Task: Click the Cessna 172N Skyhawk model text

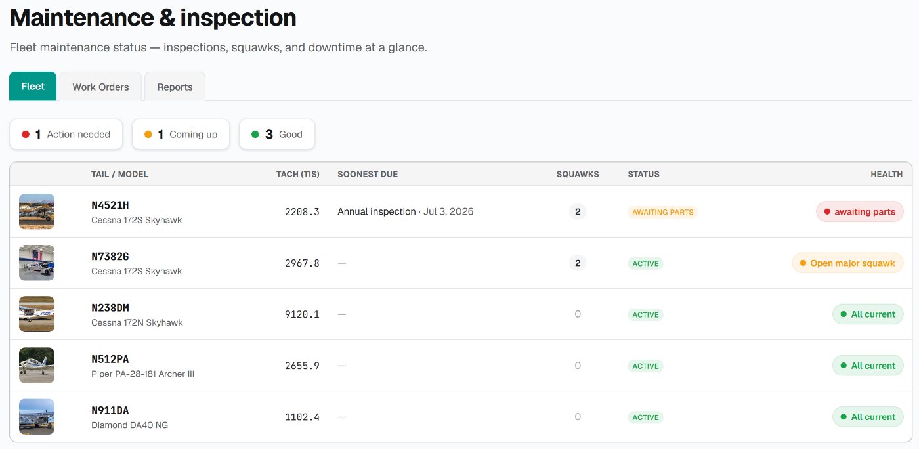Action: click(137, 322)
